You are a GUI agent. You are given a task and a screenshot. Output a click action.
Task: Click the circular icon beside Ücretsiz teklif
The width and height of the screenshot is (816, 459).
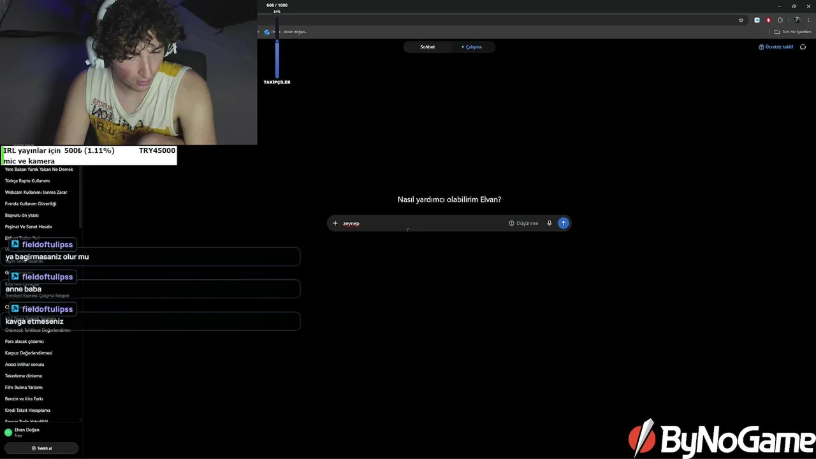803,47
